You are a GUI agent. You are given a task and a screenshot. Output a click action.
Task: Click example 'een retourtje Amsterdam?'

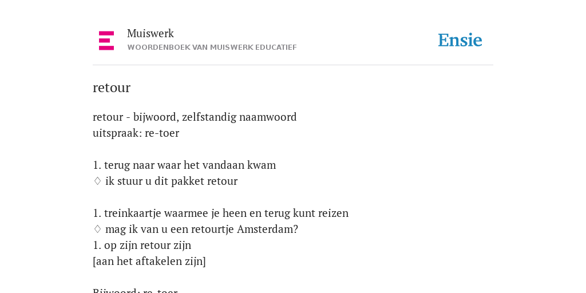234,229
